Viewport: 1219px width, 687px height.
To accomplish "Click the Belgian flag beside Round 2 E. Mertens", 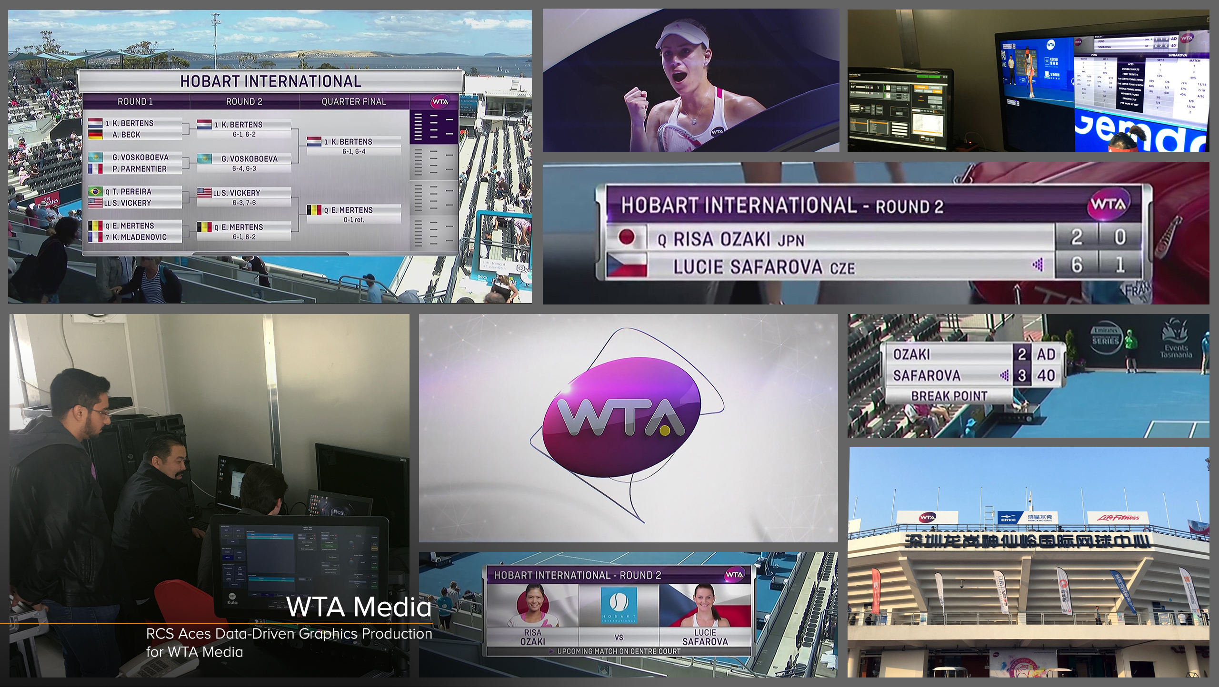I will pyautogui.click(x=204, y=227).
